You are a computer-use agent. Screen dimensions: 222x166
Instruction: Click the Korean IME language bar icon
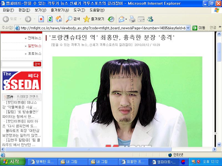(x=183, y=162)
